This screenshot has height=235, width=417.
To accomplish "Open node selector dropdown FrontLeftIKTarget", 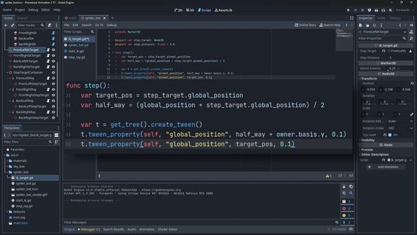I will [x=382, y=32].
